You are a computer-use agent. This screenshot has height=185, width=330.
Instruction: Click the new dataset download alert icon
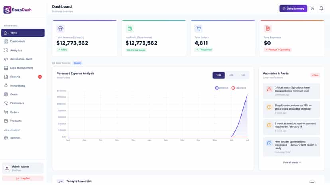click(269, 143)
